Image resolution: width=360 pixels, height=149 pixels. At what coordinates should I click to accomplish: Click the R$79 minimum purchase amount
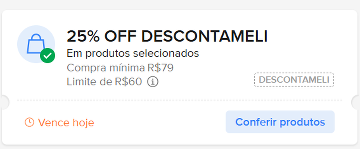160,68
